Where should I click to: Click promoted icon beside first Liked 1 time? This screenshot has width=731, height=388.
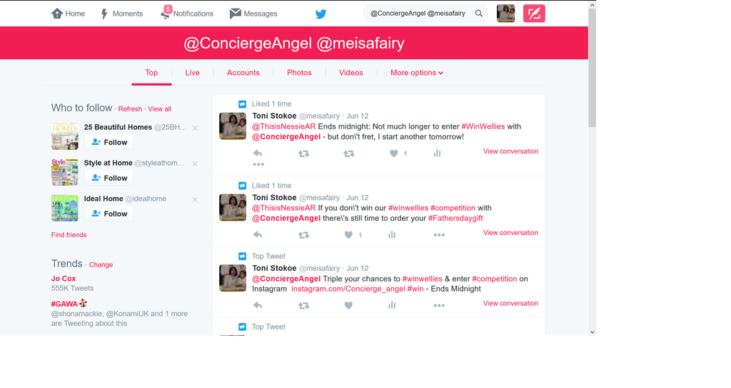(243, 104)
